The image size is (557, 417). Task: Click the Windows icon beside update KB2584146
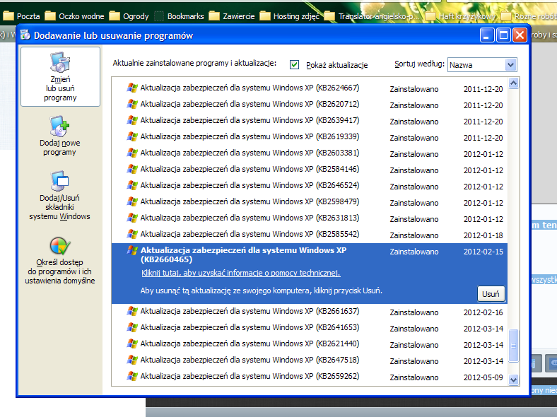(132, 169)
